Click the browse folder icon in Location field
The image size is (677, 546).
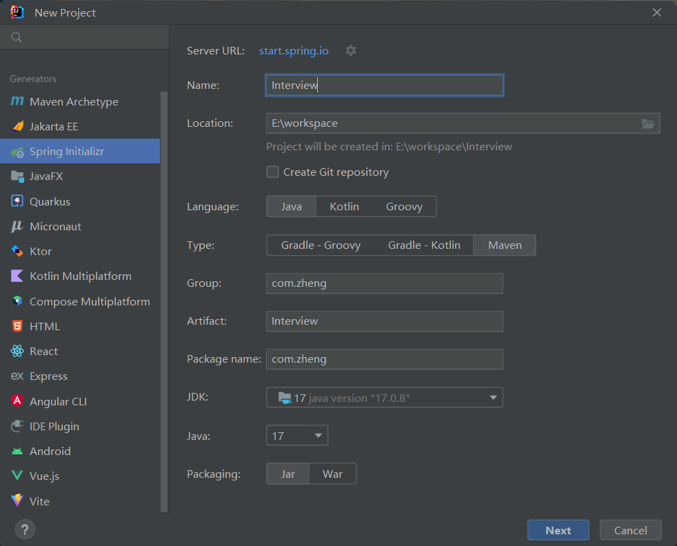[647, 123]
